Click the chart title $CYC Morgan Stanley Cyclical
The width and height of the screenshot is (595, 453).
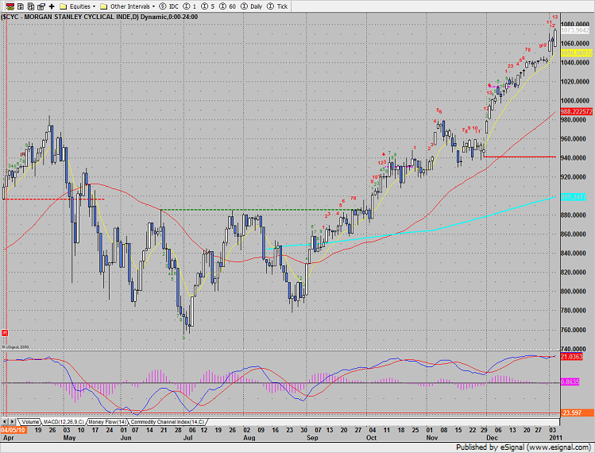(99, 17)
